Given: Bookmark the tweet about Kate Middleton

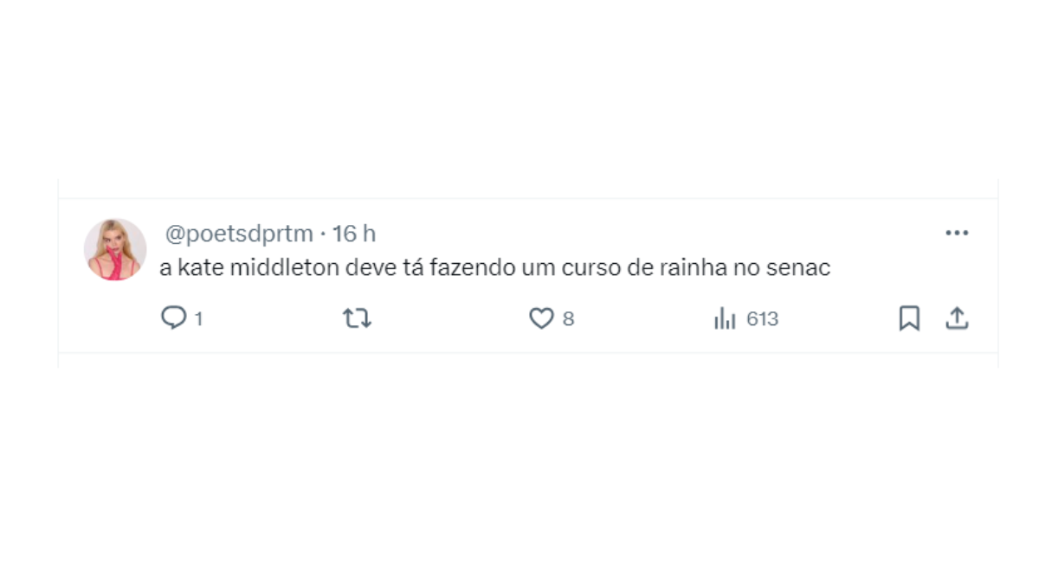Looking at the screenshot, I should [909, 318].
